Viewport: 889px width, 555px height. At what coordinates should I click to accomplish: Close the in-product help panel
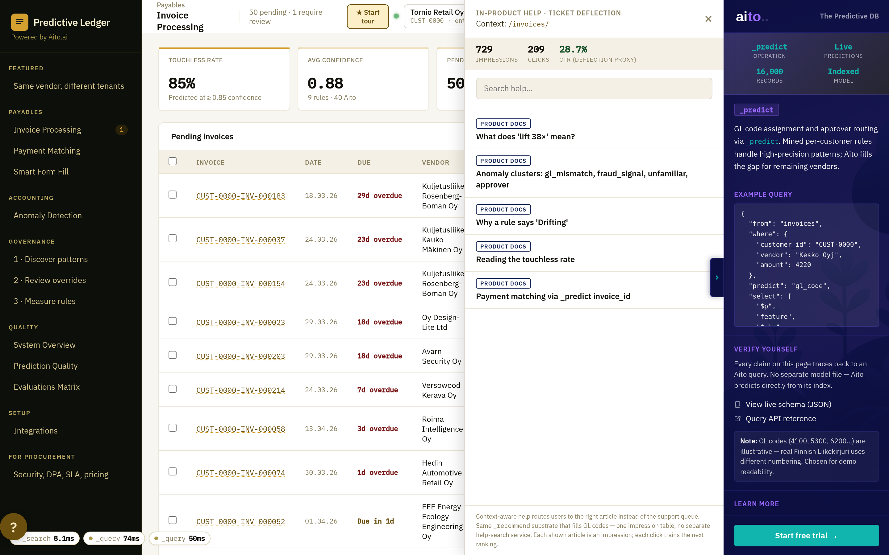pos(708,19)
